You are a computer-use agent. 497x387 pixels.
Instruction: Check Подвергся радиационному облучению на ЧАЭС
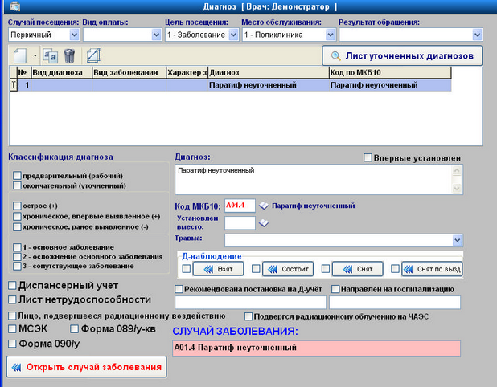(x=249, y=316)
